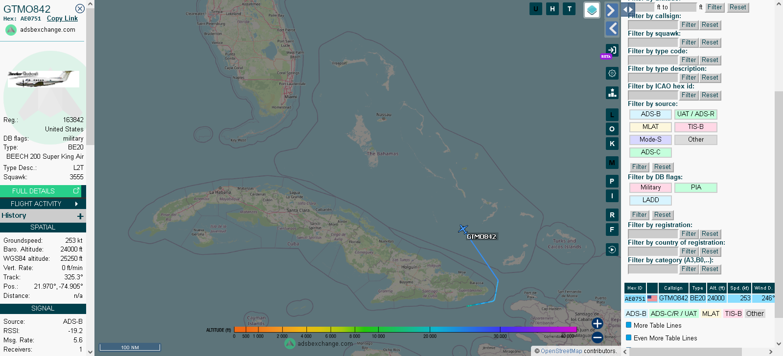Toggle the MLAT source filter

coord(650,127)
